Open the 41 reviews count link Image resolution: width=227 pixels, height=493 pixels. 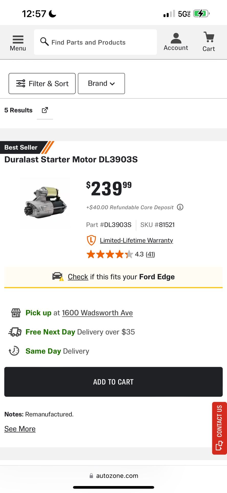(x=150, y=254)
